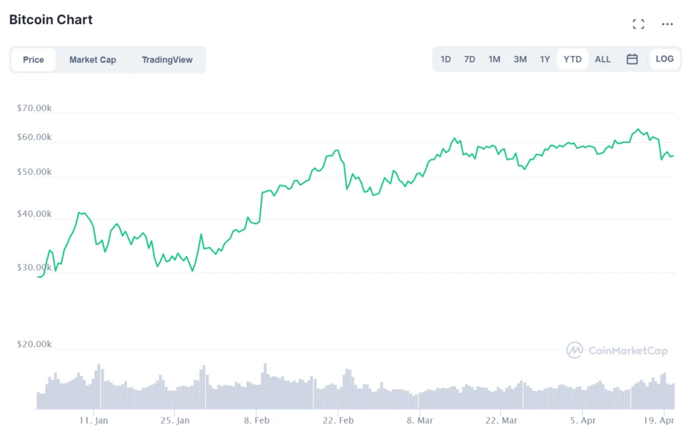
Task: Switch to the Market Cap tab
Action: click(92, 60)
